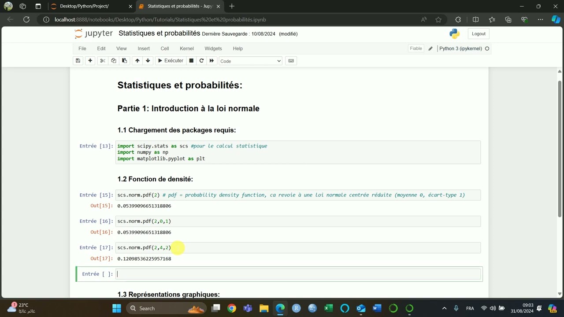Open Word from the taskbar
Viewport: 564px width, 317px height.
tap(377, 308)
